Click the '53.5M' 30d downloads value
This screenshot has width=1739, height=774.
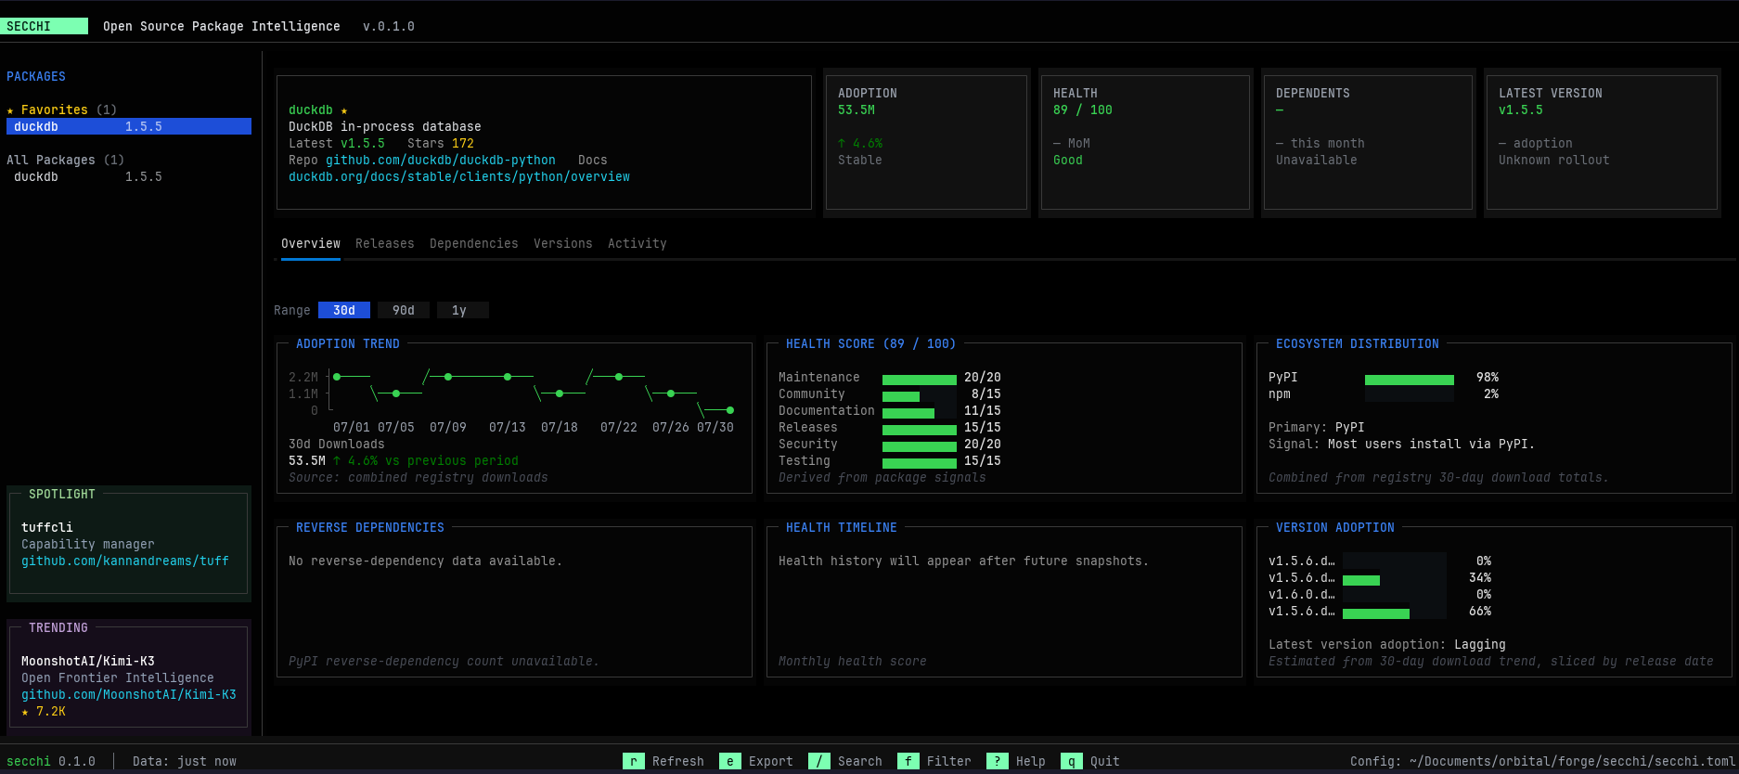coord(307,460)
